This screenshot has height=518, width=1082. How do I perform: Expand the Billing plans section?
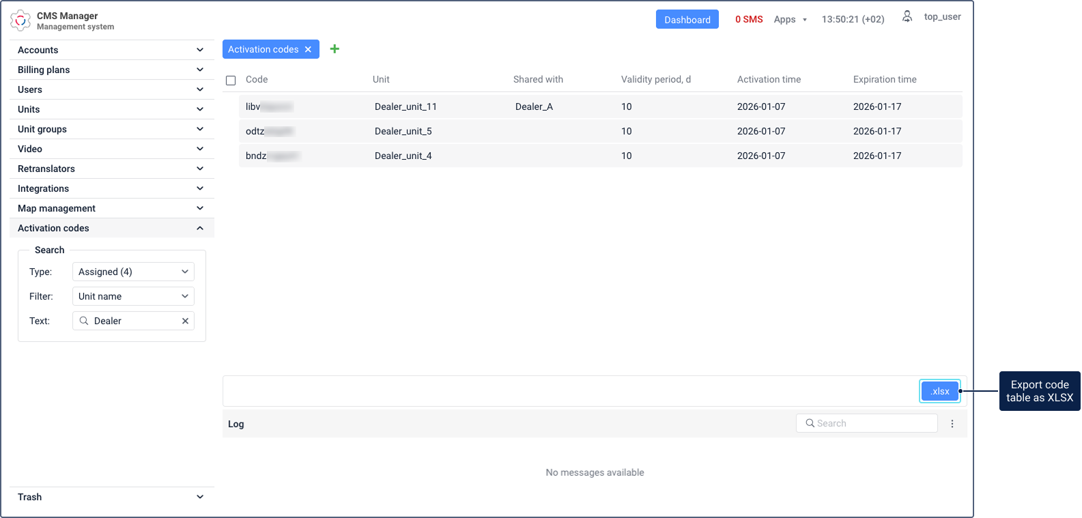coord(111,70)
